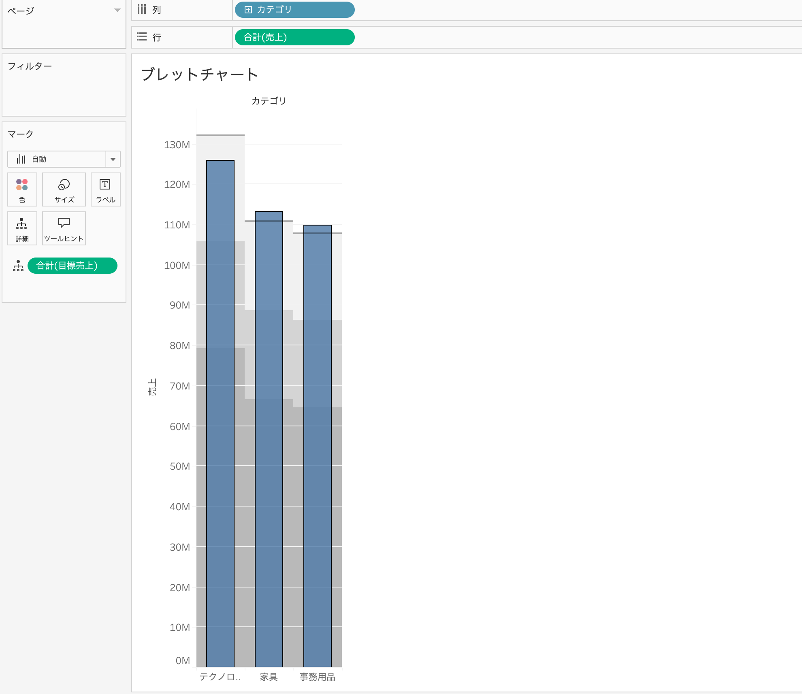Open the mark type 自動 dropdown
This screenshot has height=694, width=802.
click(113, 159)
